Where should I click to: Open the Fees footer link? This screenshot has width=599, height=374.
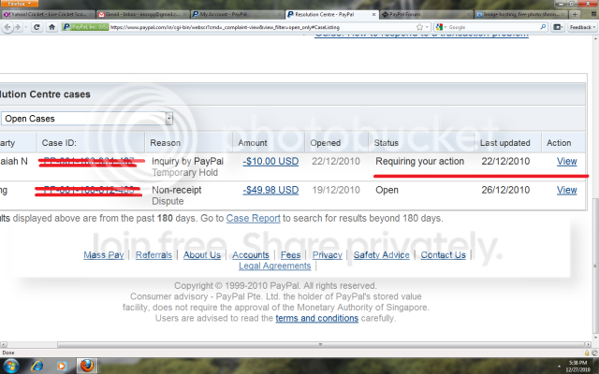291,255
